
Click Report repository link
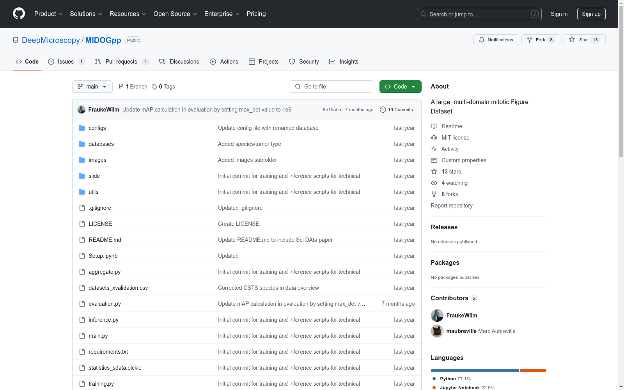(452, 206)
